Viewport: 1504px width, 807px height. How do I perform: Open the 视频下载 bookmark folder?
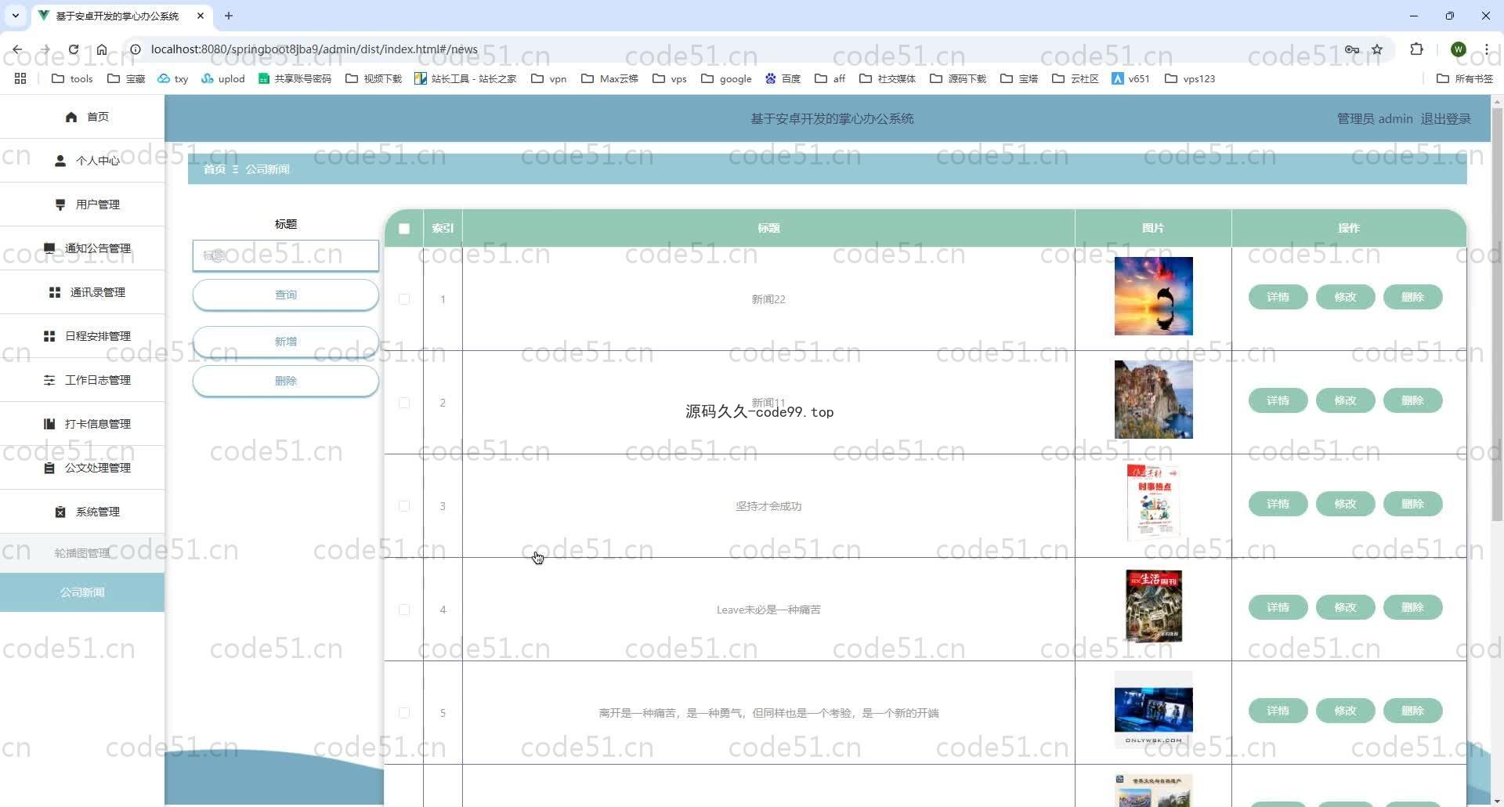374,78
